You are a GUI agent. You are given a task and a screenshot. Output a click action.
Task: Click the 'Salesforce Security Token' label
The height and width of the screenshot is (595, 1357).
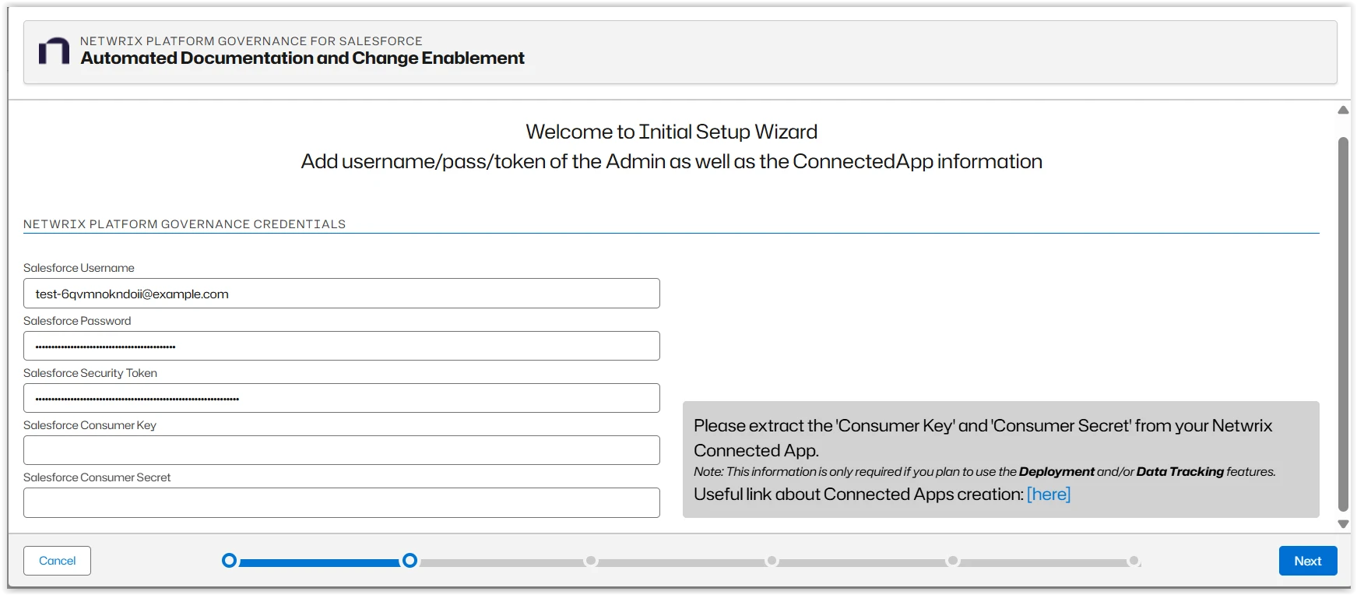click(90, 373)
